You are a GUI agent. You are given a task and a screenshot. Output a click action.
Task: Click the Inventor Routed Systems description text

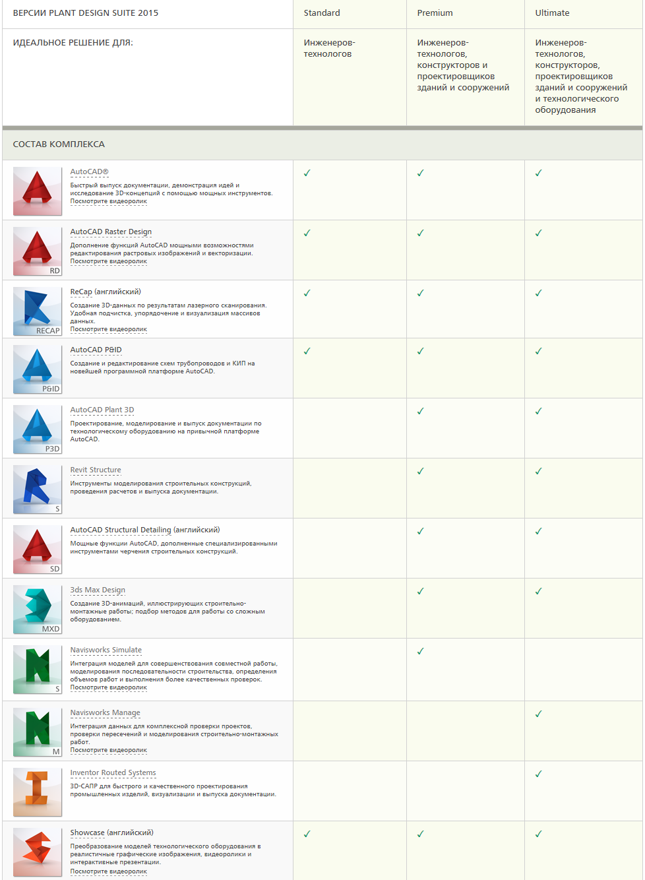(x=173, y=790)
